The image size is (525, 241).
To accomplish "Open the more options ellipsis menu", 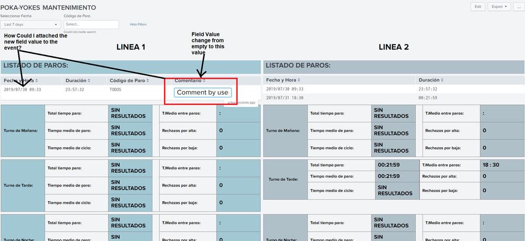I will (519, 7).
